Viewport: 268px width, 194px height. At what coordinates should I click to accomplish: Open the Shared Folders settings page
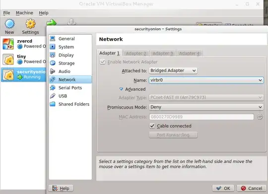(x=70, y=104)
